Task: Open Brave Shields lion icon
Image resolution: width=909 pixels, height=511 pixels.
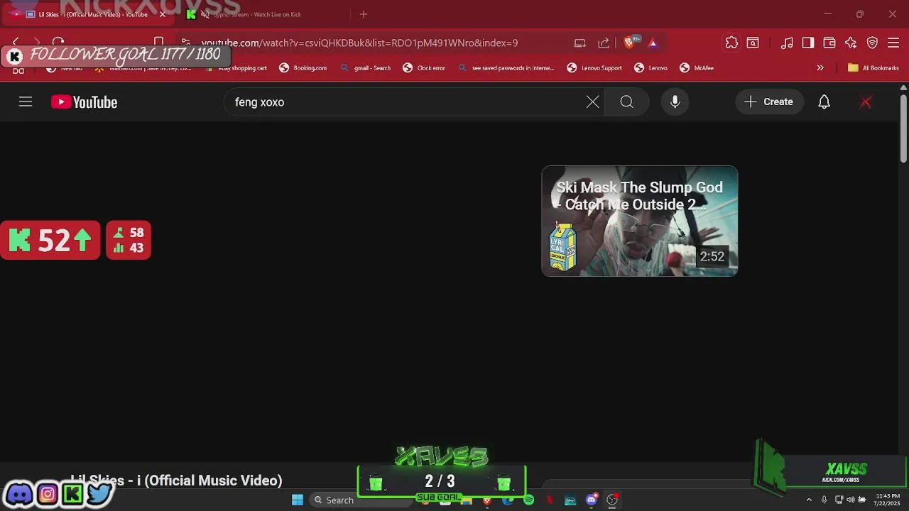Action: (629, 43)
